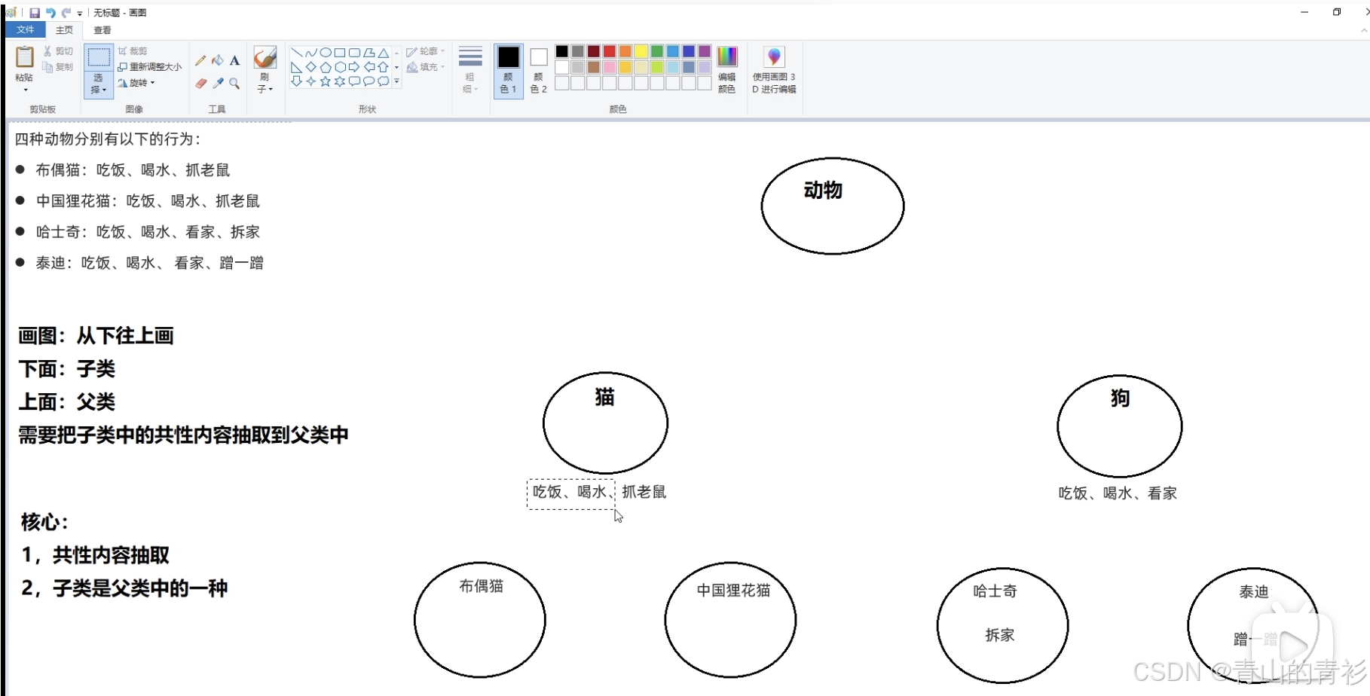
Task: Pick the purple color swatch
Action: point(705,52)
